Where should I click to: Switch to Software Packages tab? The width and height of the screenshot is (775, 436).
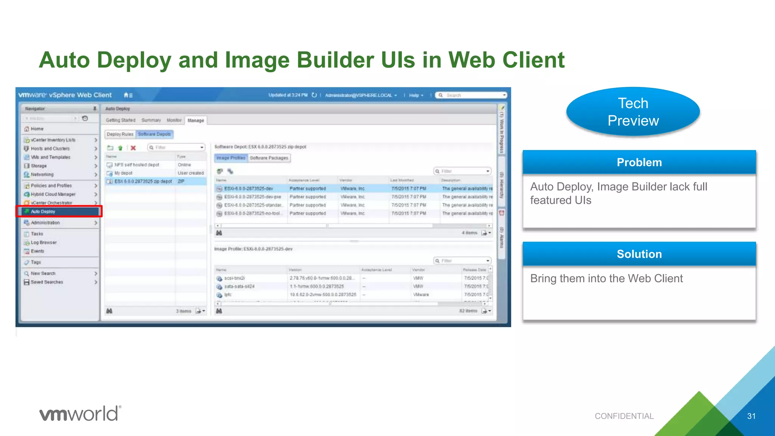coord(269,158)
